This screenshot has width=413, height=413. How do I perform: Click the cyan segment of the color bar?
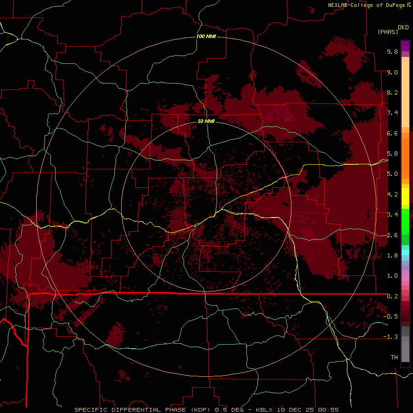click(405, 252)
